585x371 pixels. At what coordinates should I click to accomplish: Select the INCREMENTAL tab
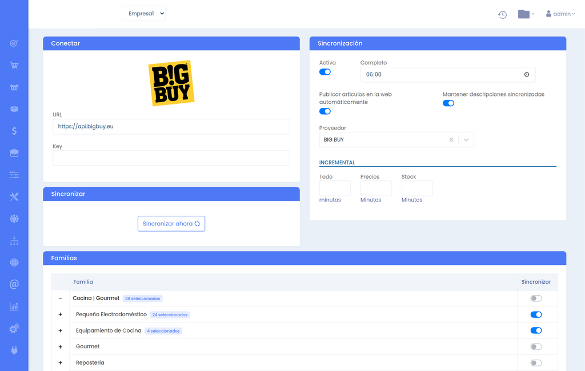pos(337,163)
